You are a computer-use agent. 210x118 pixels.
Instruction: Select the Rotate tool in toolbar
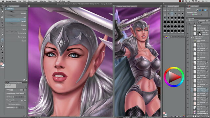click(2, 14)
